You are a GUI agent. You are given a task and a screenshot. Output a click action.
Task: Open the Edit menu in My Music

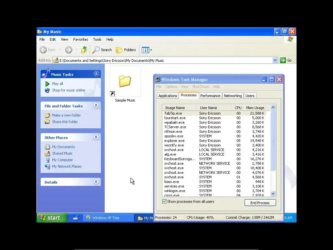click(53, 39)
